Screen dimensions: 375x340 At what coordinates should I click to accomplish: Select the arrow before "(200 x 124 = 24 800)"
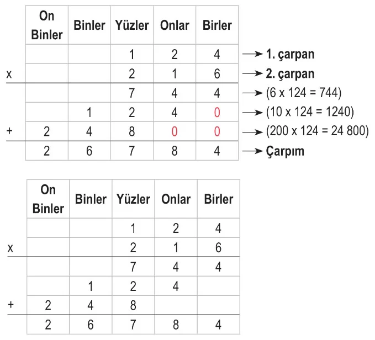coord(252,132)
